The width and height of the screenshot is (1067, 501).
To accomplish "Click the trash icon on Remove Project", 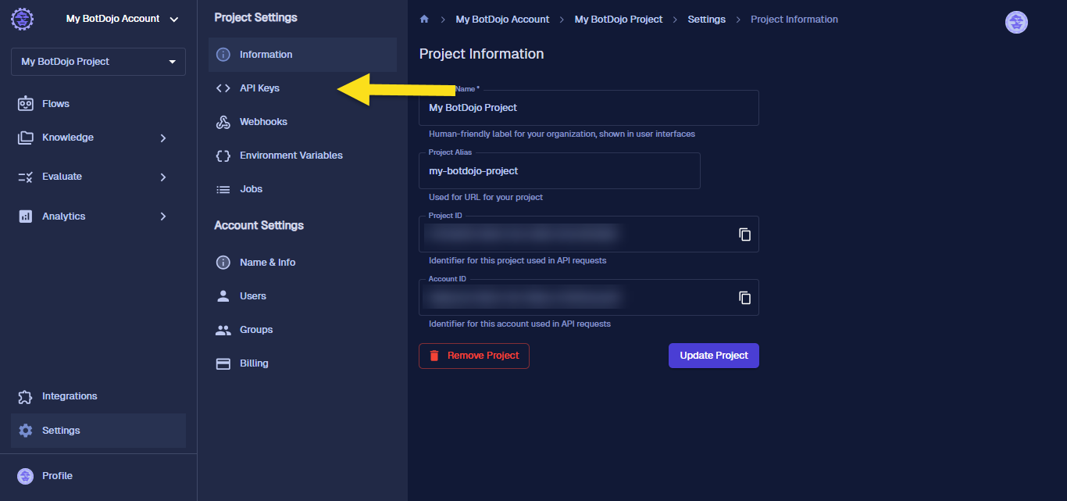I will pos(434,356).
